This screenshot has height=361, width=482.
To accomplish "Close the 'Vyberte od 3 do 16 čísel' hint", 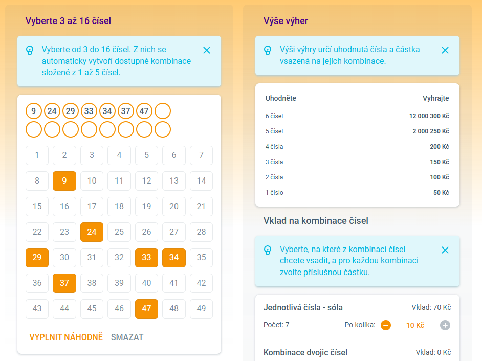I will coord(207,50).
